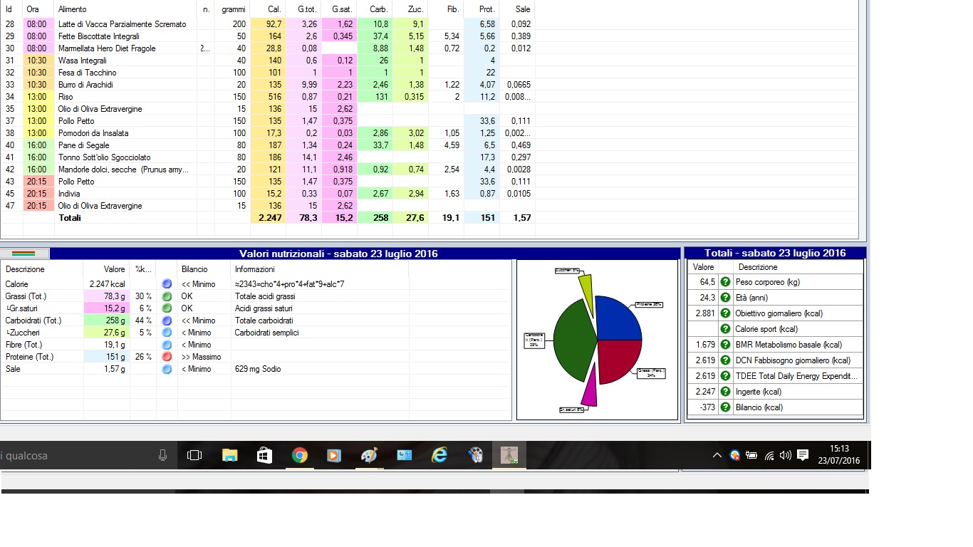The height and width of the screenshot is (547, 973).
Task: Click the Alimento column header
Action: [x=73, y=9]
